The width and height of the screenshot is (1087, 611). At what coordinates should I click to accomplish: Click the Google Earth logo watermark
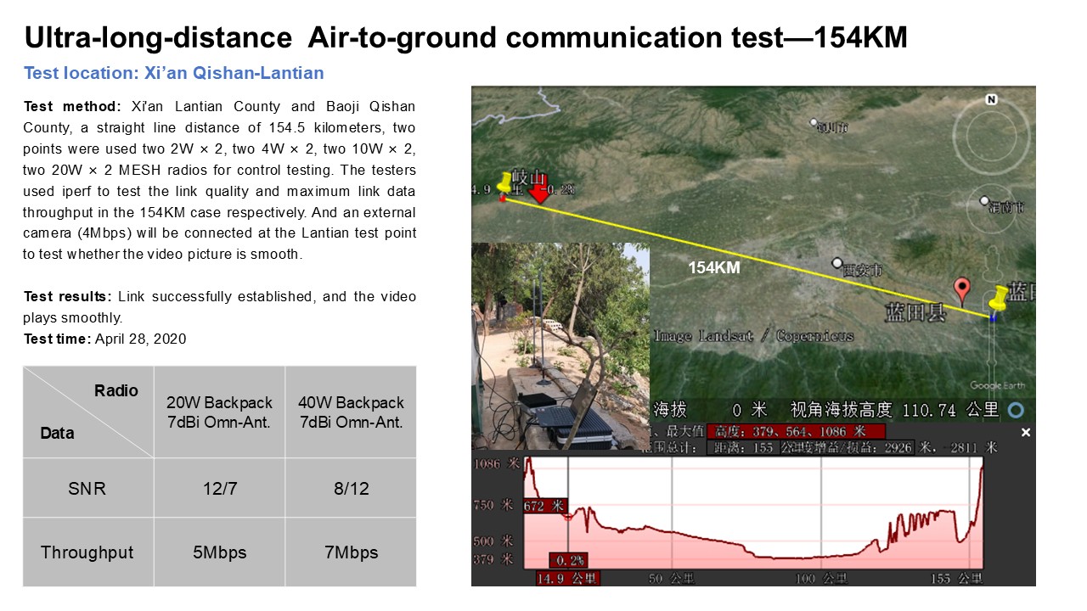(x=997, y=385)
